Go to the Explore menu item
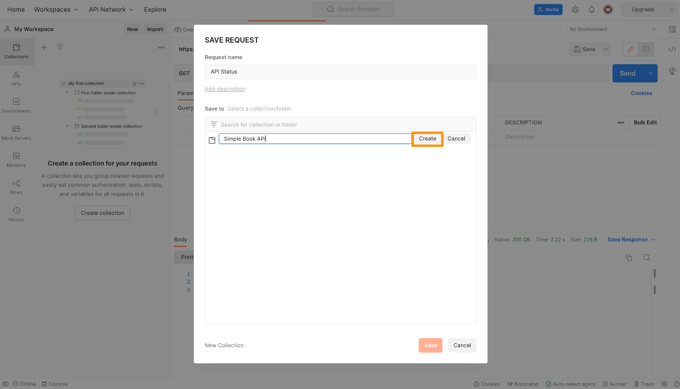Image resolution: width=680 pixels, height=389 pixels. (155, 9)
